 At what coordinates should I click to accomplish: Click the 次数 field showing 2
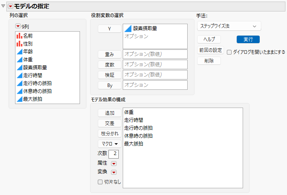(114, 154)
